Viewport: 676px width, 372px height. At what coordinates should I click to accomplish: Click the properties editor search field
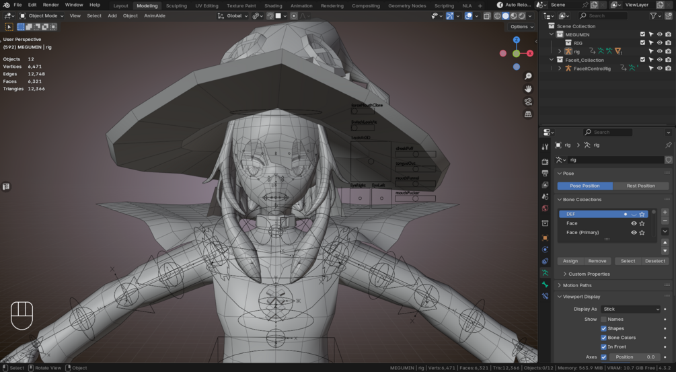click(608, 133)
